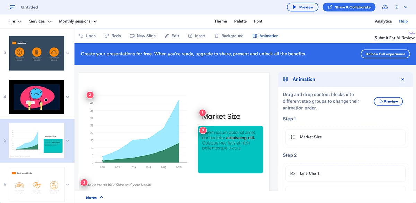
Task: Select slide 4 thumbnail in the sidebar
Action: [x=36, y=97]
